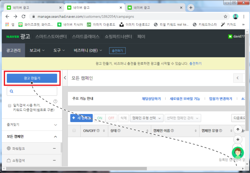This screenshot has width=250, height=173.
Task: Go to 스마트스토어센터
Action: coord(51,36)
